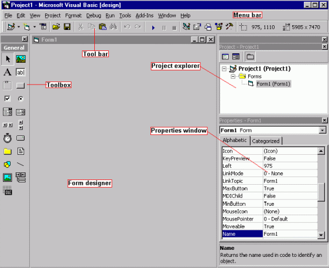The image size is (329, 268).
Task: Select the TextBox tool
Action: point(20,72)
